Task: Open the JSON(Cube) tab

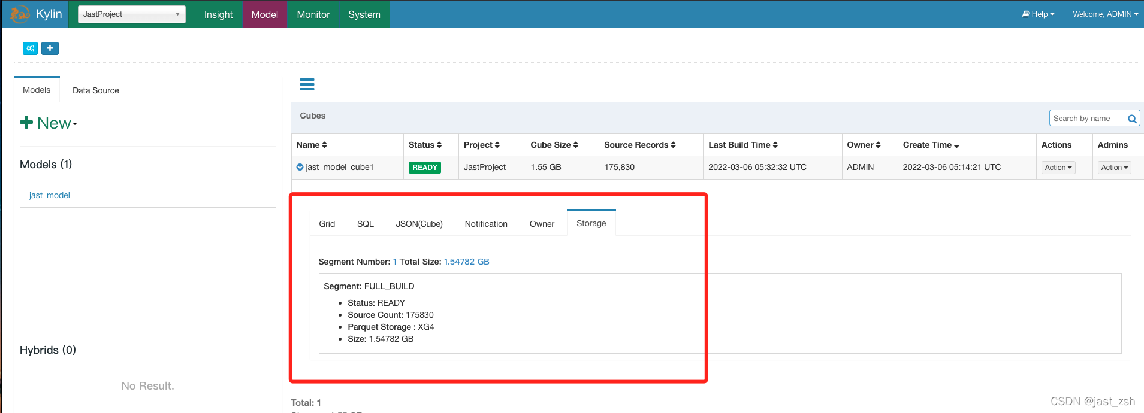Action: pyautogui.click(x=419, y=224)
